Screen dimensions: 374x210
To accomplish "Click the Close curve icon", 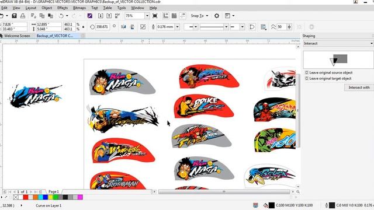I will [x=252, y=27].
